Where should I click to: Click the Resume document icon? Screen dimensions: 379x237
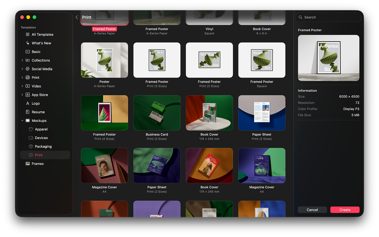pos(28,112)
